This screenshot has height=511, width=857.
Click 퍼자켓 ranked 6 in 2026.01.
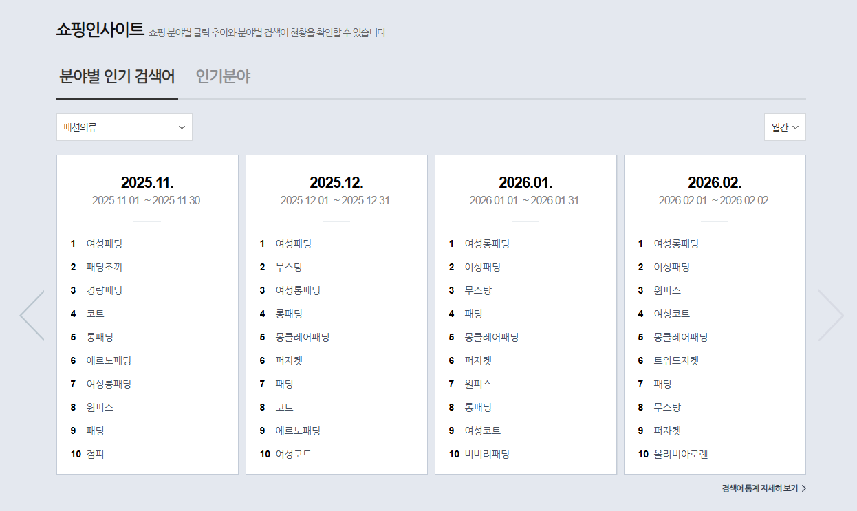pyautogui.click(x=478, y=360)
